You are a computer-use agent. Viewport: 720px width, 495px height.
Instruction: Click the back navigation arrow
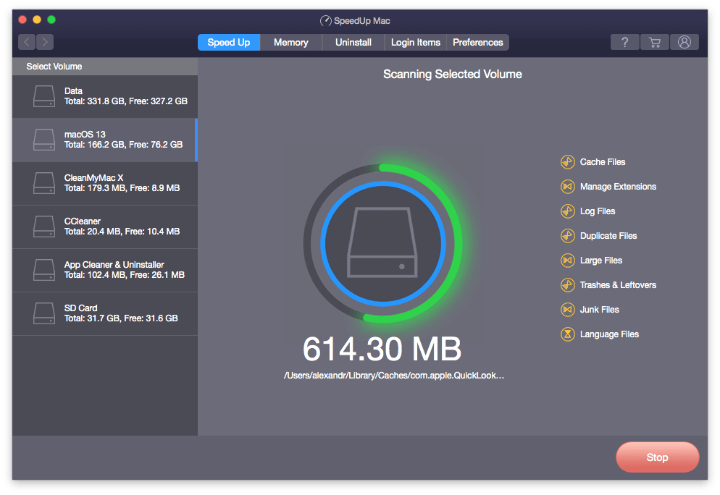pos(26,42)
